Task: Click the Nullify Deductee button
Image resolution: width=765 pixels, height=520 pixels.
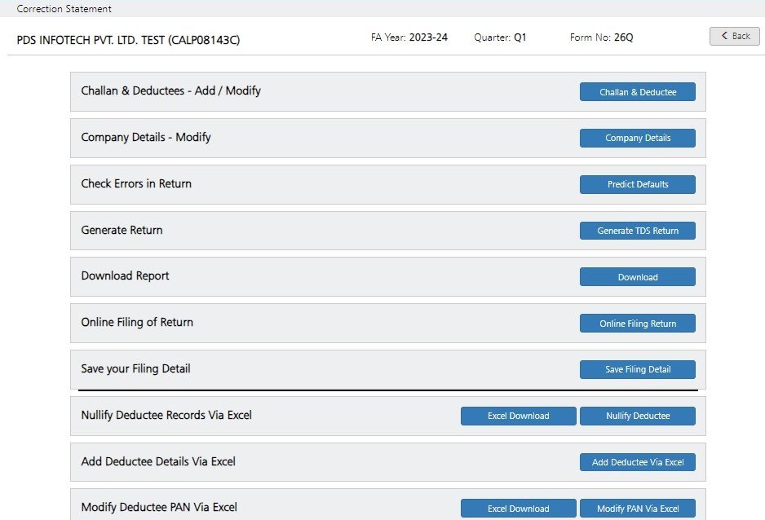Action: coord(637,416)
